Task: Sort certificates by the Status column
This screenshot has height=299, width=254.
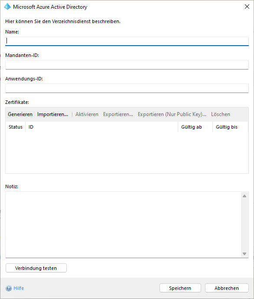Action: [x=16, y=127]
